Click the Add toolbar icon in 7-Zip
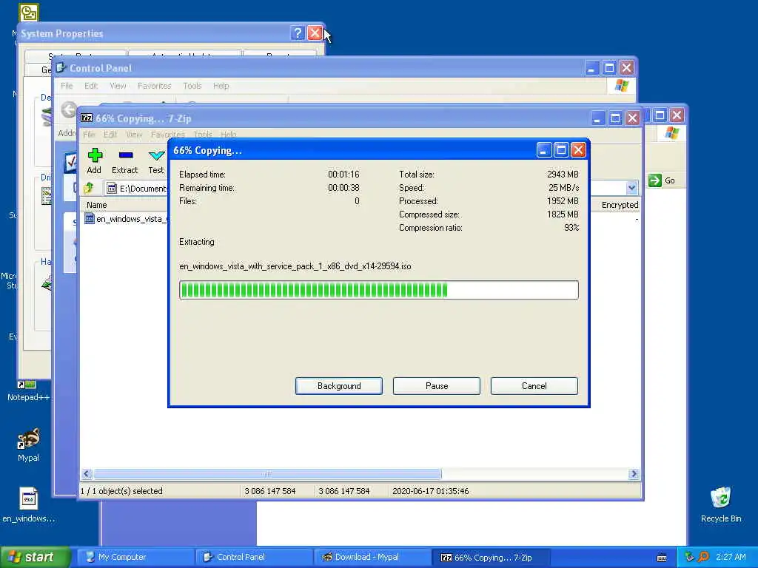Viewport: 758px width, 568px height. coord(94,160)
